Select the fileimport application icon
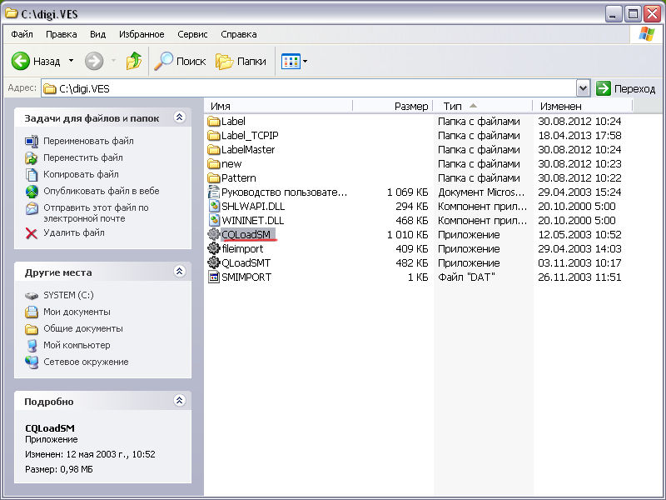The width and height of the screenshot is (666, 500). [214, 248]
